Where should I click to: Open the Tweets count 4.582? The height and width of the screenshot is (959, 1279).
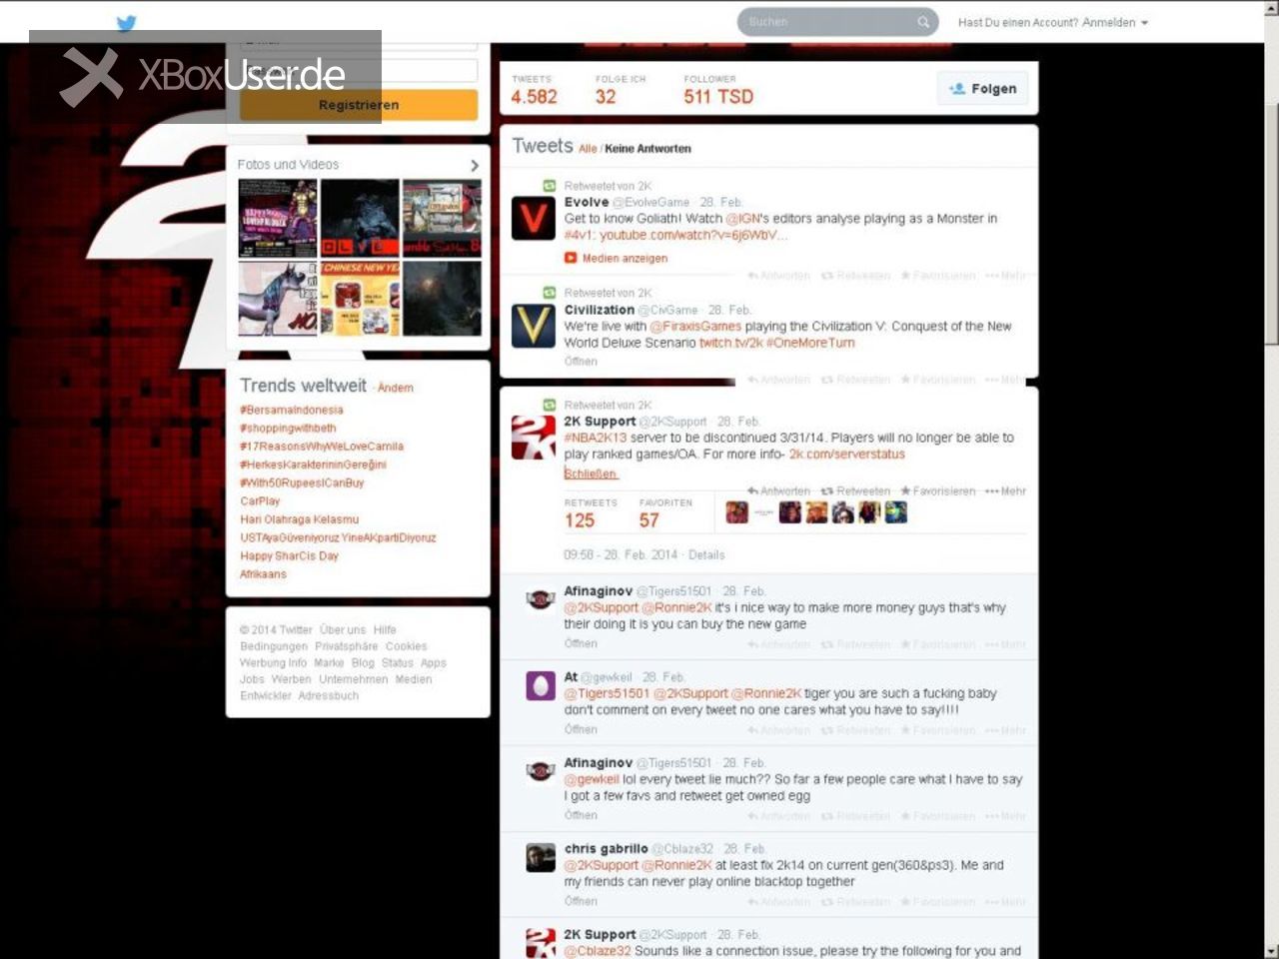pos(534,90)
